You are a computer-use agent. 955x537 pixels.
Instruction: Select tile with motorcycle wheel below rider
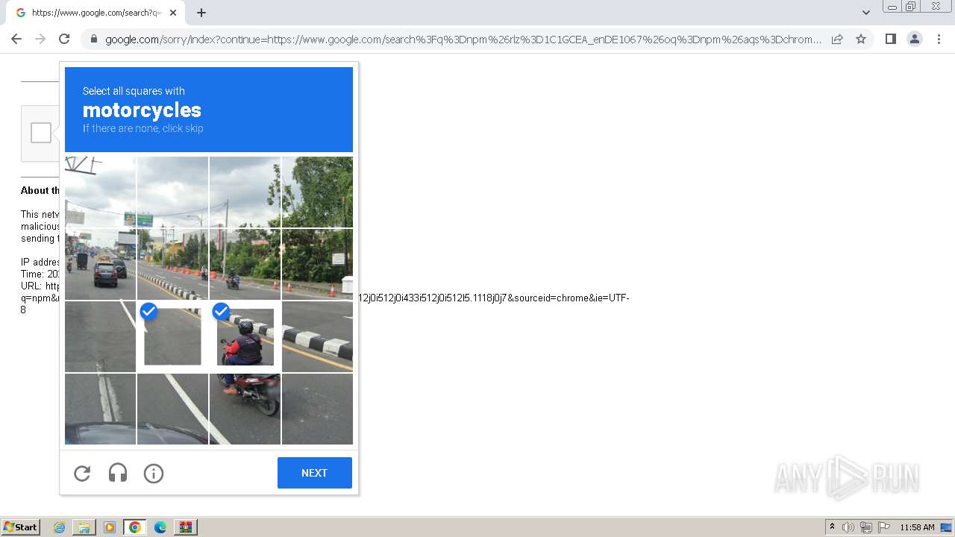click(245, 409)
